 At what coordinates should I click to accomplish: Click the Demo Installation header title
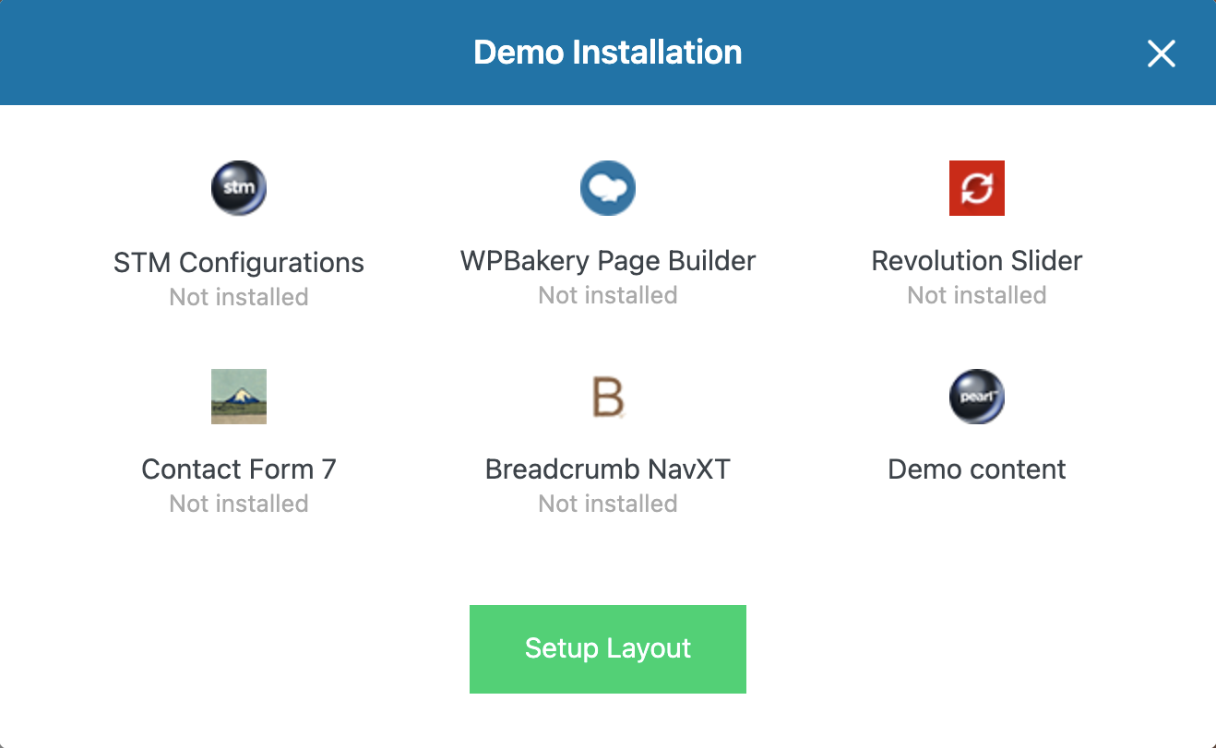[x=608, y=53]
